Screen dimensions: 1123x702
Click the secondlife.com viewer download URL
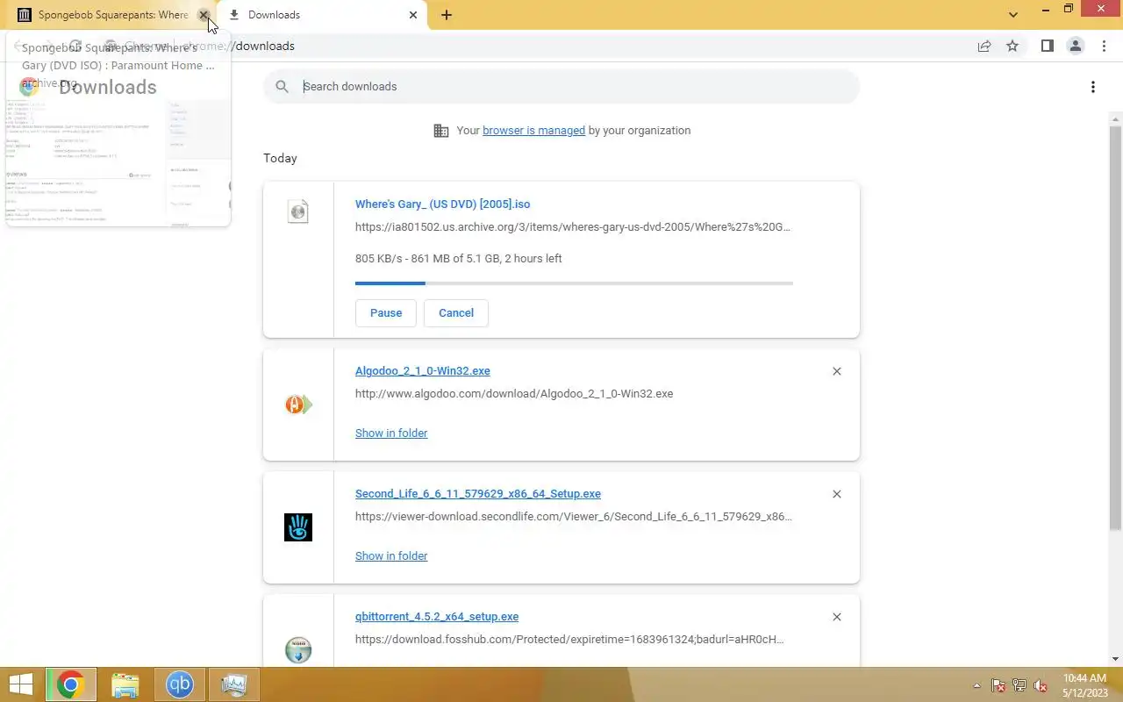(x=574, y=516)
